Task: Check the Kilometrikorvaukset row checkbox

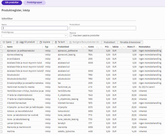Action: coord(1,103)
